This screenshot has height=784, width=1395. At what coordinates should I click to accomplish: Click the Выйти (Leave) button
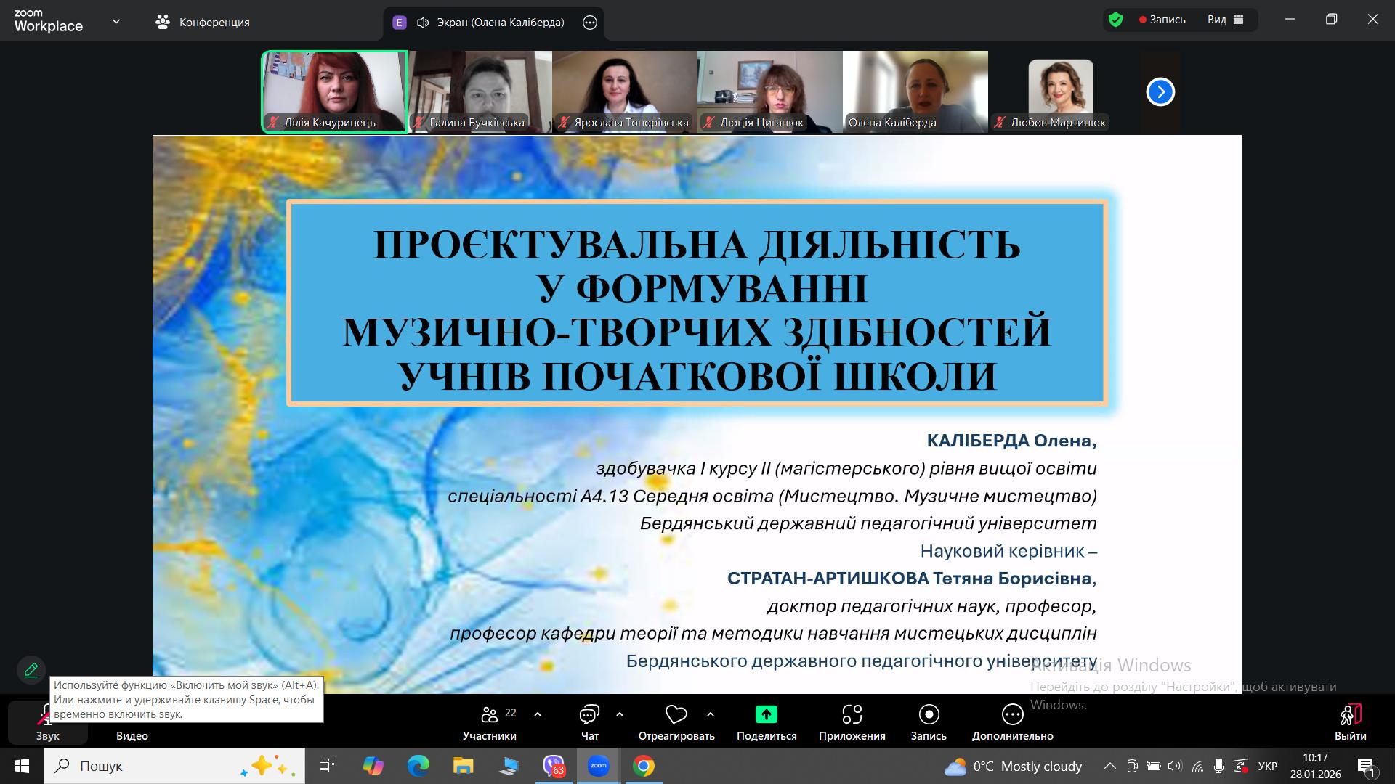coord(1350,722)
